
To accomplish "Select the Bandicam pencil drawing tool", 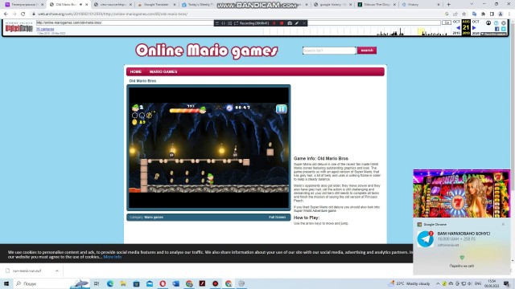I will pyautogui.click(x=297, y=23).
